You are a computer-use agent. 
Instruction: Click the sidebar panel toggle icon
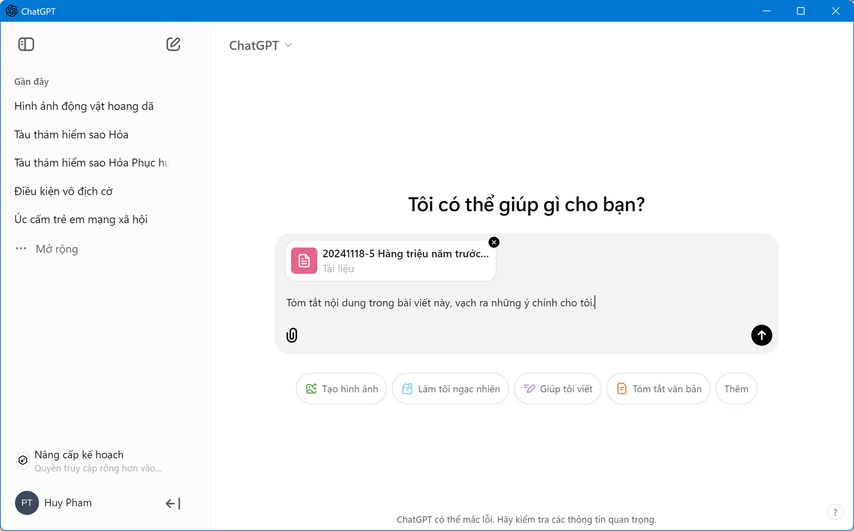[26, 44]
